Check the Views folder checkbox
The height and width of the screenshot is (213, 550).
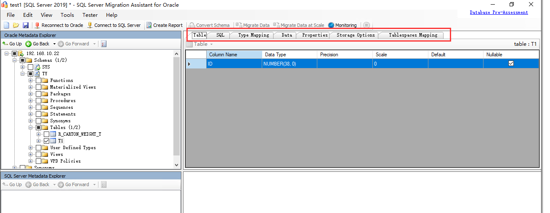point(38,154)
